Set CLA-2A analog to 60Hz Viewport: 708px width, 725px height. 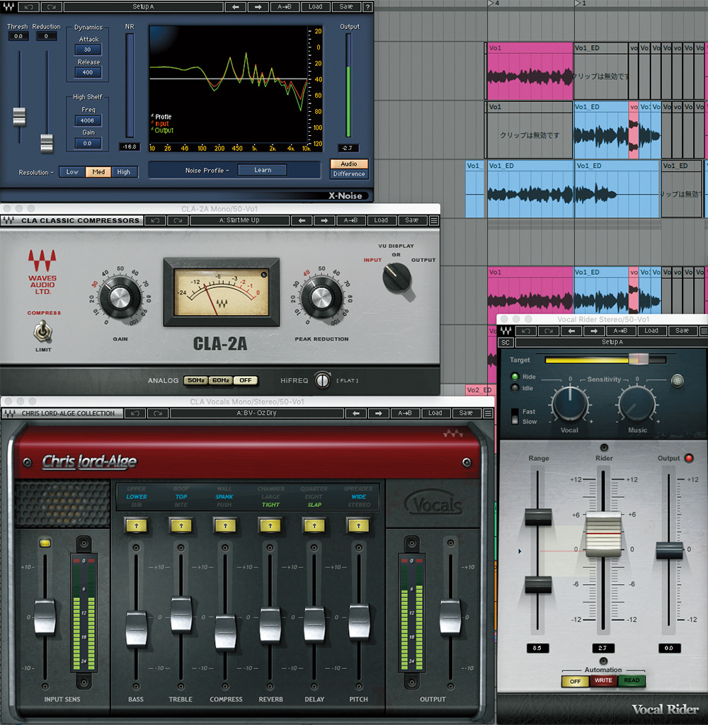(221, 380)
